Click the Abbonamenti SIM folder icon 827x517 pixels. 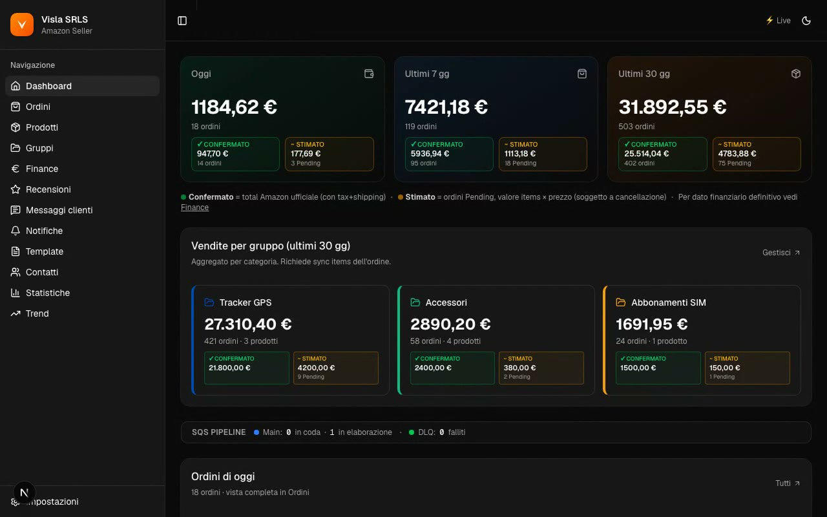point(621,302)
